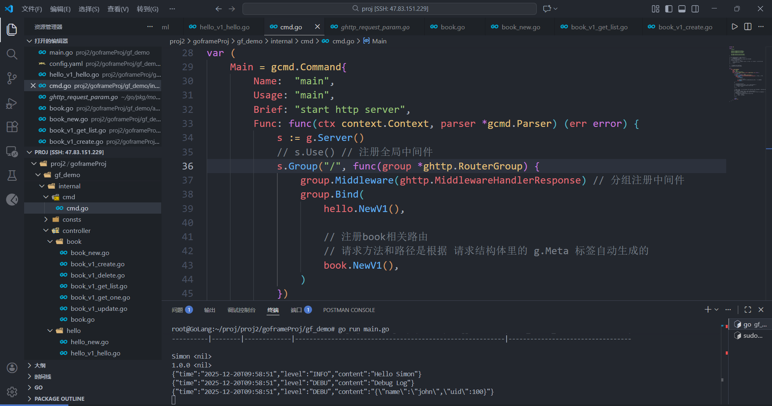This screenshot has height=406, width=772.
Task: Open the Testing flask icon
Action: (x=12, y=175)
